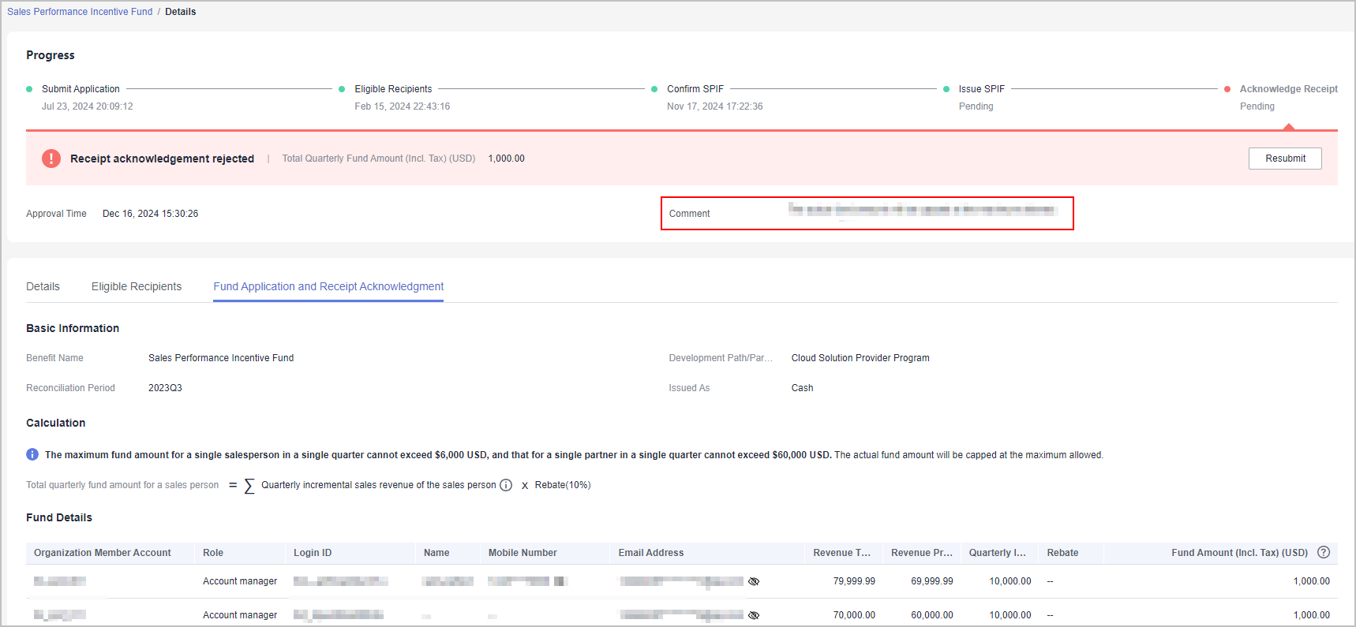Select Fund Application and Receipt Acknowledgment tab
Screen dimensions: 1356x627
click(x=328, y=286)
